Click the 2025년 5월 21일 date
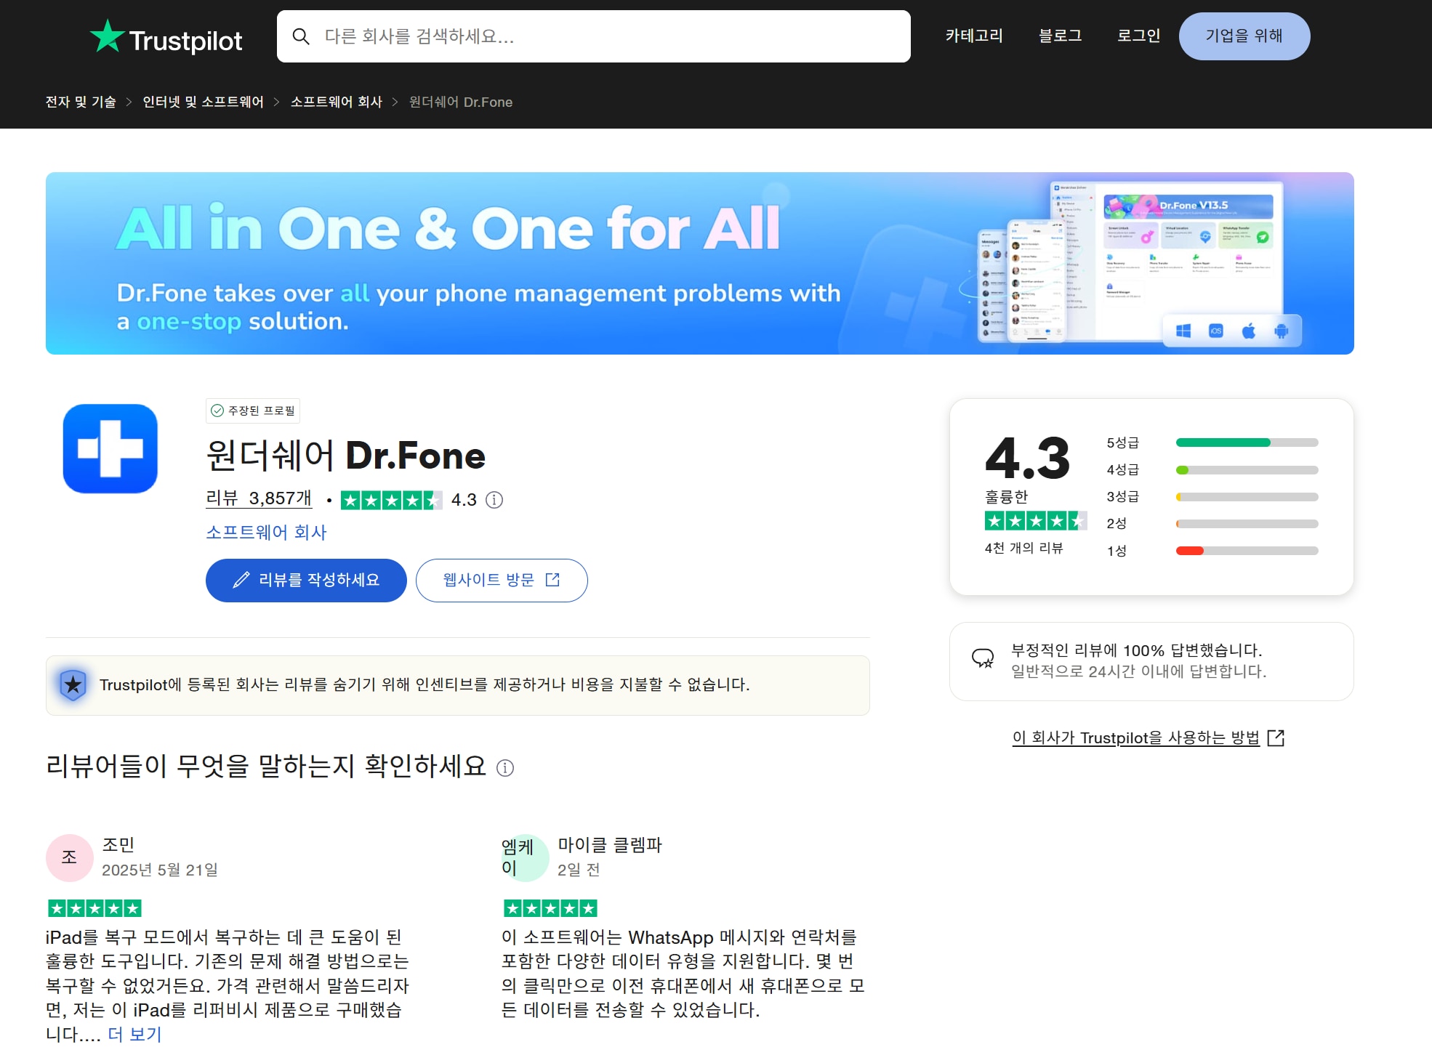1432x1055 pixels. (x=160, y=870)
